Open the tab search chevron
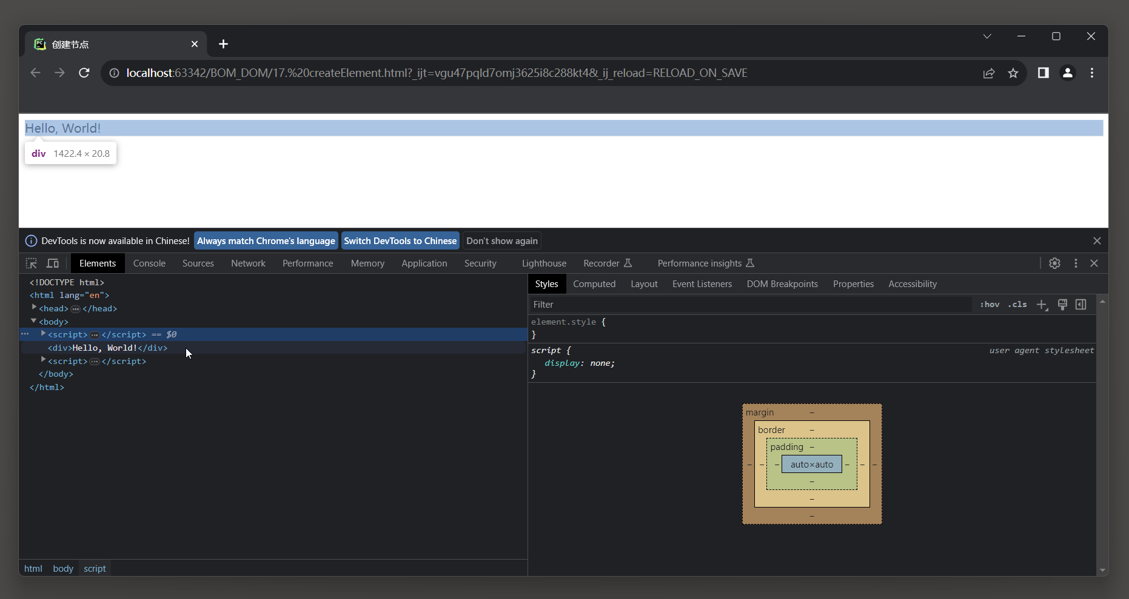The height and width of the screenshot is (599, 1129). click(987, 36)
